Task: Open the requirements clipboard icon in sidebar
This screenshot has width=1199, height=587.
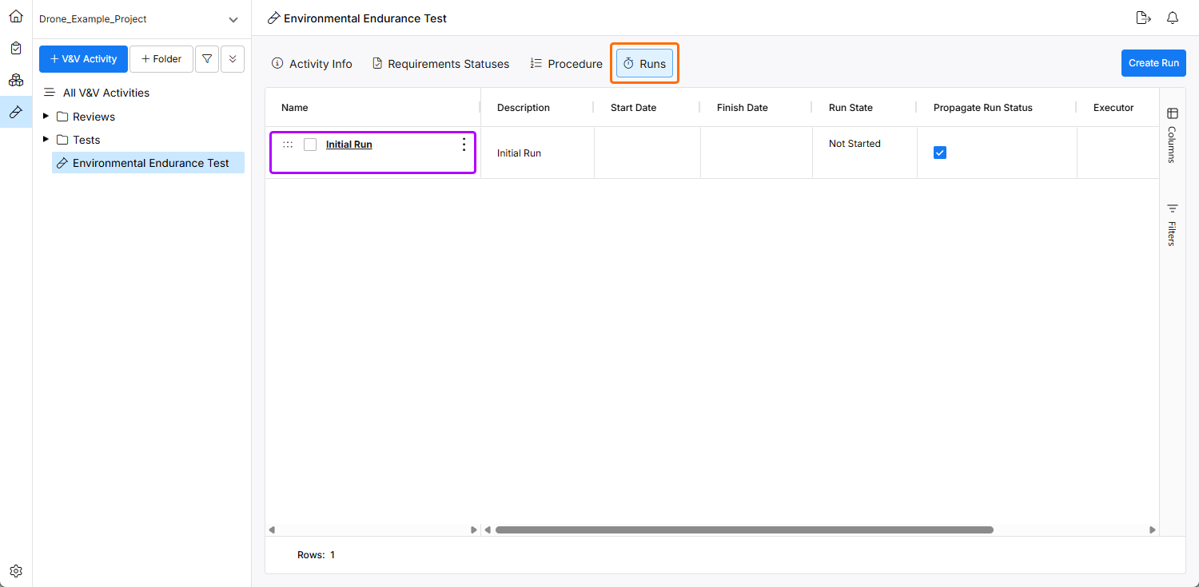Action: point(16,48)
